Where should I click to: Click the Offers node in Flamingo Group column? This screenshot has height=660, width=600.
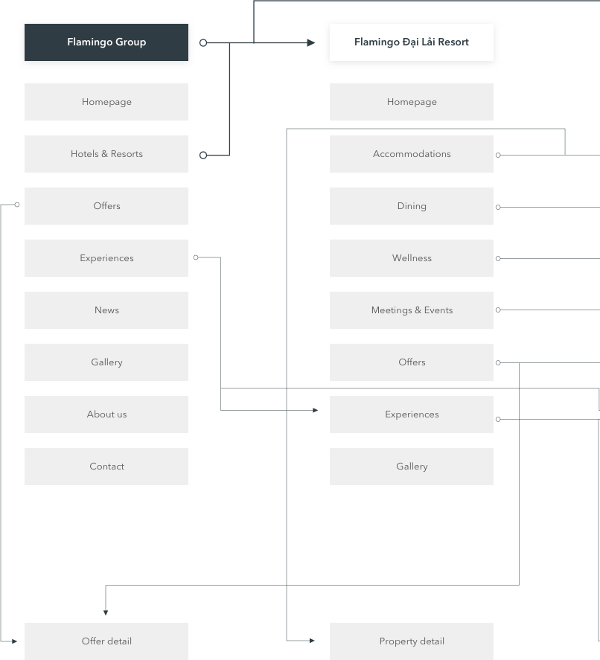pos(106,206)
